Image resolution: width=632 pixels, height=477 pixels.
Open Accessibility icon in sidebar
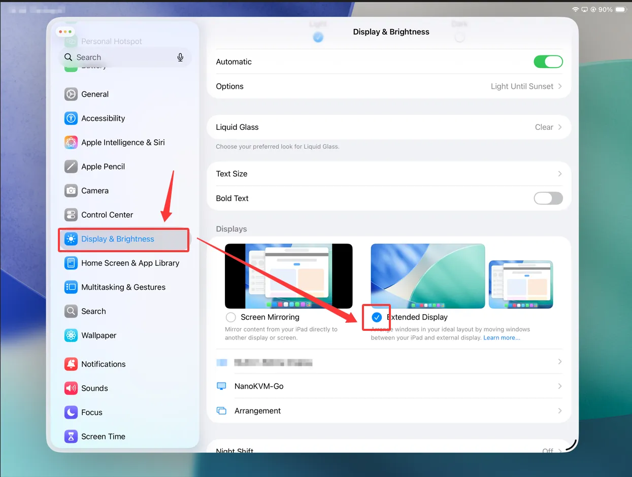71,118
